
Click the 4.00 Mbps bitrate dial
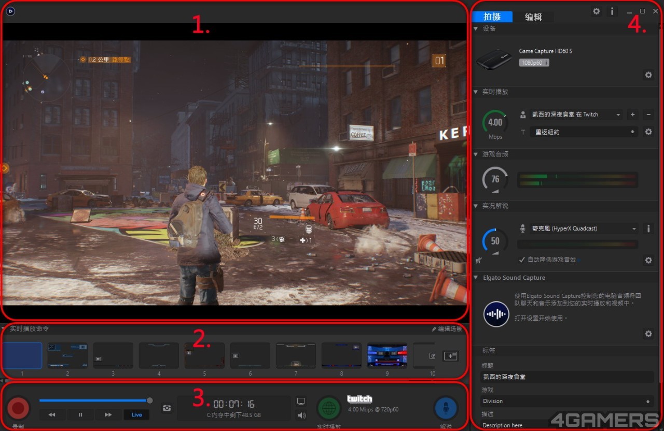tap(495, 122)
